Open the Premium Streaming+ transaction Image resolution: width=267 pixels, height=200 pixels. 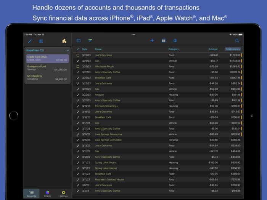pyautogui.click(x=158, y=106)
